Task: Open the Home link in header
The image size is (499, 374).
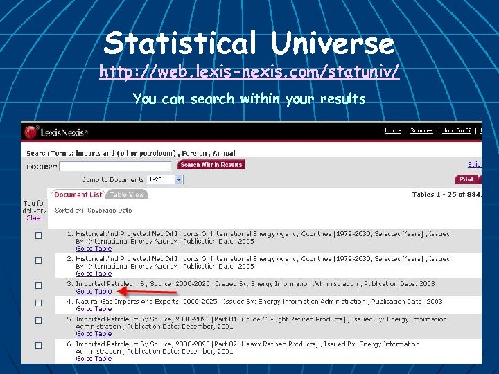Action: pyautogui.click(x=393, y=130)
